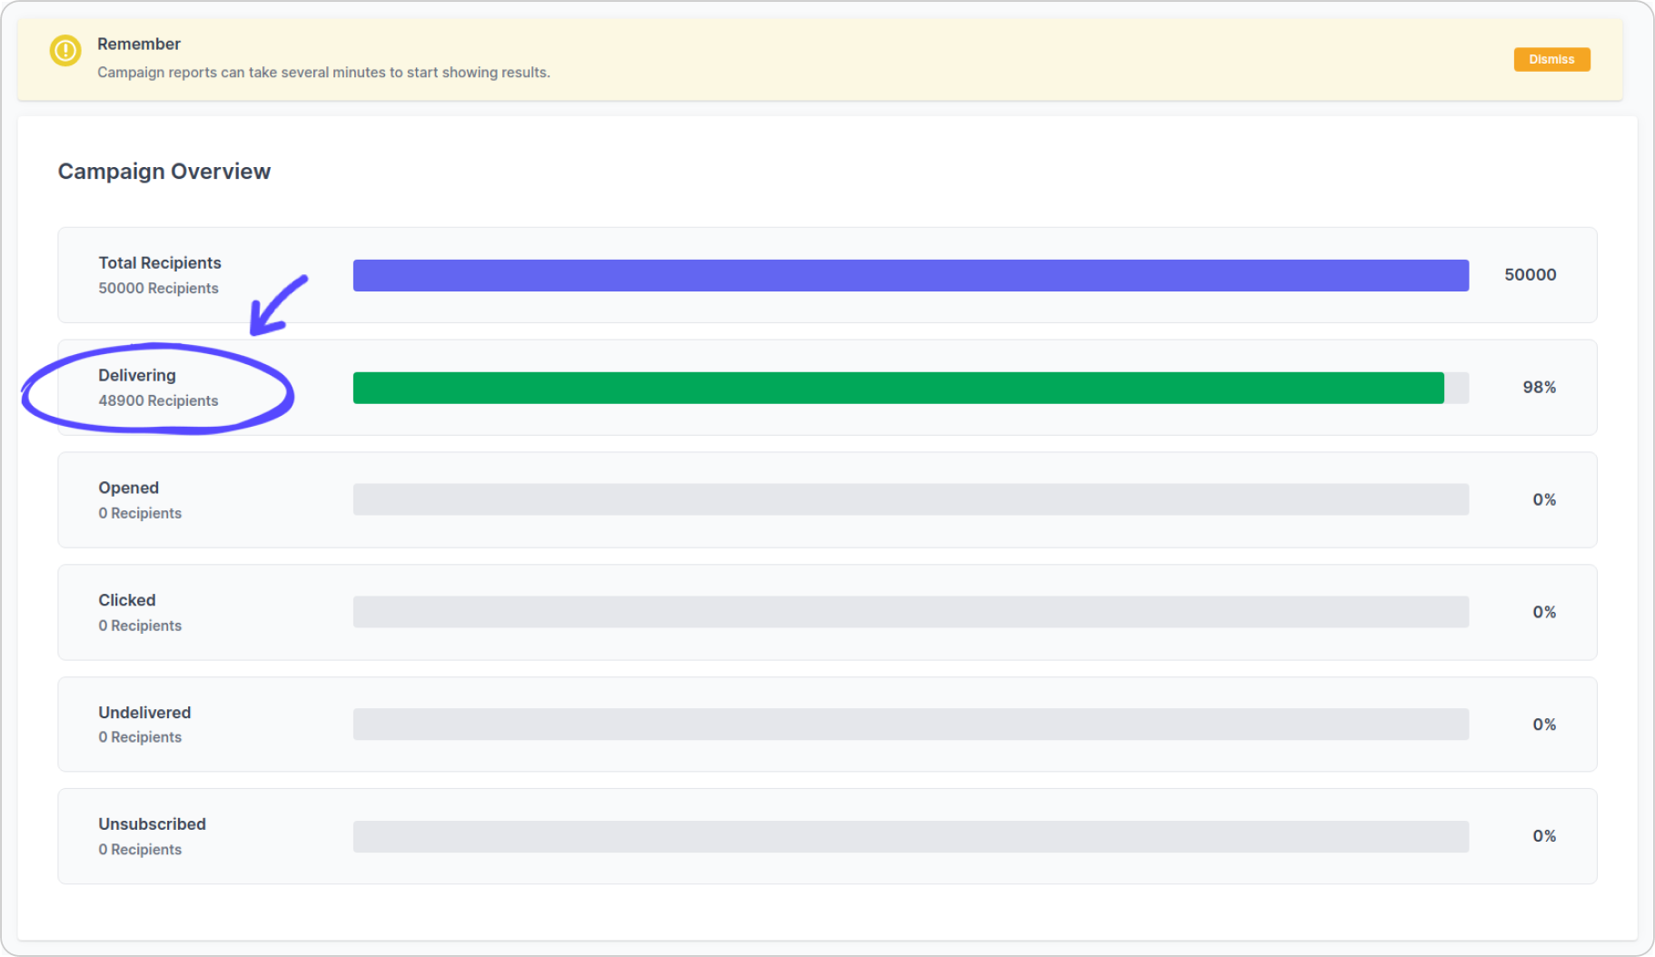Click the yellow warning icon
Image resolution: width=1655 pixels, height=957 pixels.
[65, 51]
